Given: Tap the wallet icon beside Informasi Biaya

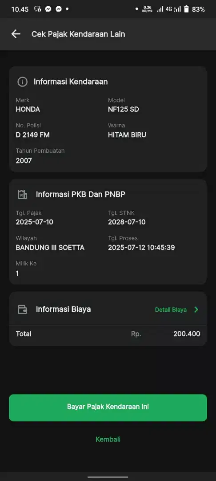Looking at the screenshot, I should point(22,309).
